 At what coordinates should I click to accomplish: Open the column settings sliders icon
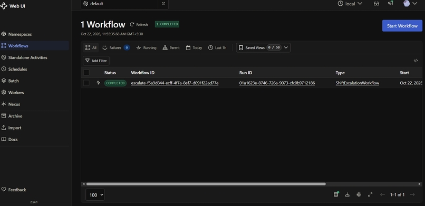pyautogui.click(x=359, y=194)
